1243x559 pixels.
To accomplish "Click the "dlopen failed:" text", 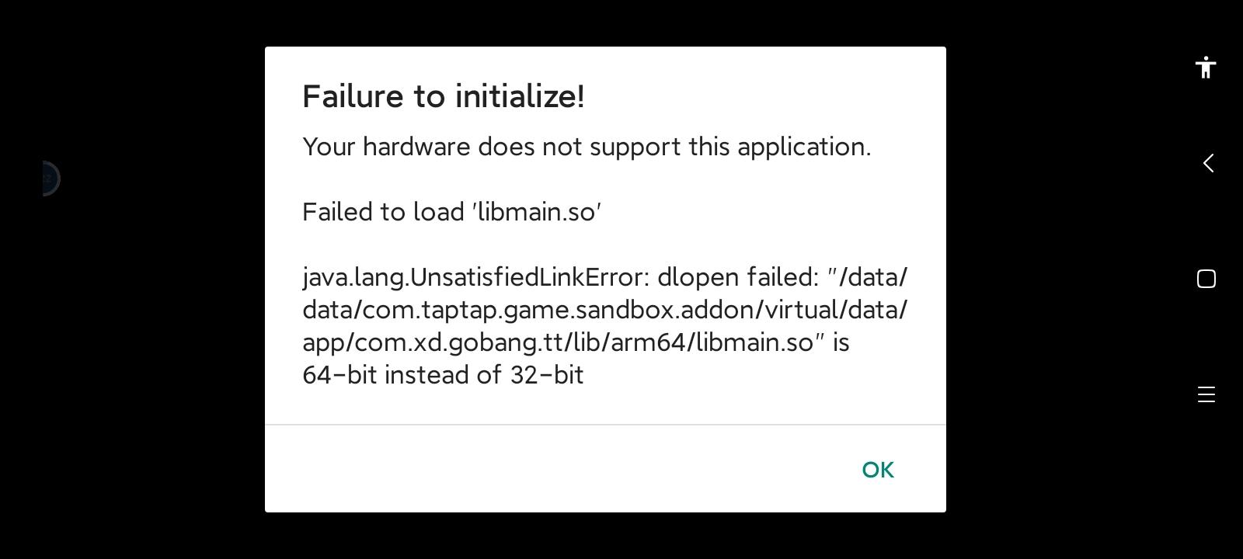I will coord(738,277).
